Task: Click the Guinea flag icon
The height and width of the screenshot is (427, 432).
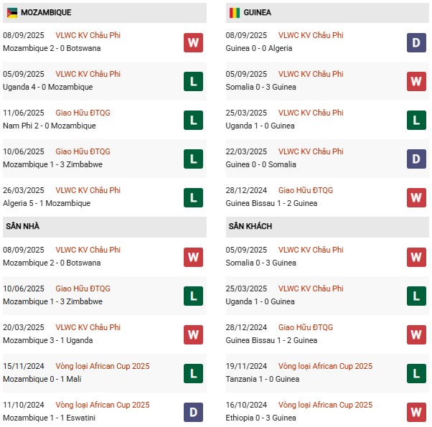Action: click(x=235, y=13)
